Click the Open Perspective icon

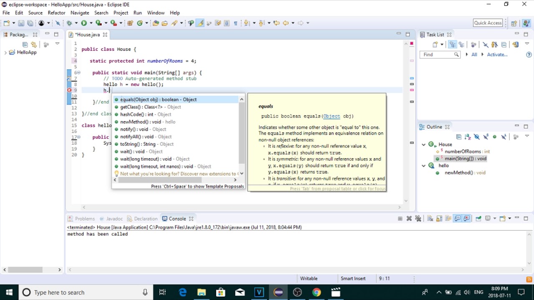tap(514, 23)
